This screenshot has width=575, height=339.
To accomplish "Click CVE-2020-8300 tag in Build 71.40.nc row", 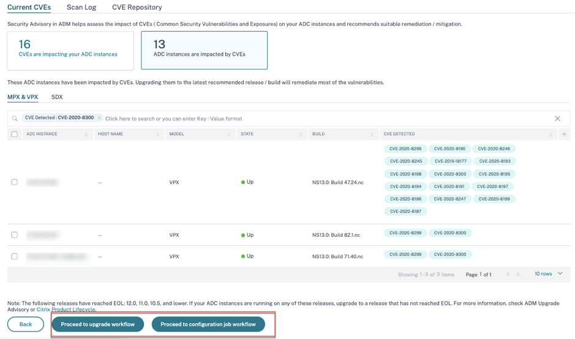I will click(x=450, y=255).
